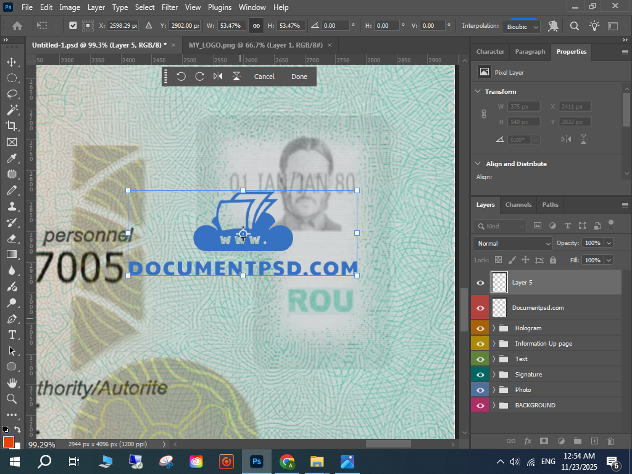Select the Eraser tool

(x=12, y=238)
